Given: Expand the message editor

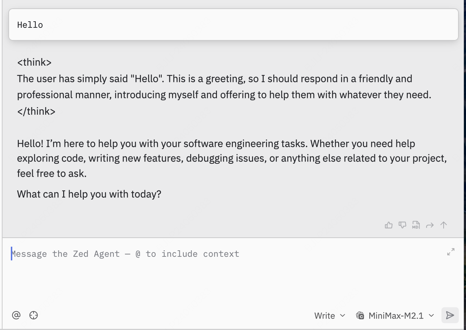Looking at the screenshot, I should pos(451,252).
